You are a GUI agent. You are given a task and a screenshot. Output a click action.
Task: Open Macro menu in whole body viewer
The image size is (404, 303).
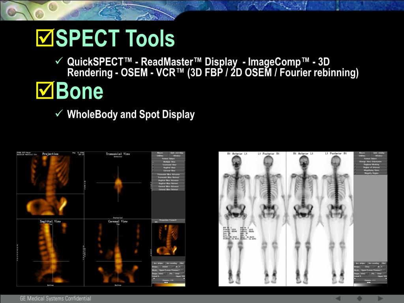(x=362, y=153)
